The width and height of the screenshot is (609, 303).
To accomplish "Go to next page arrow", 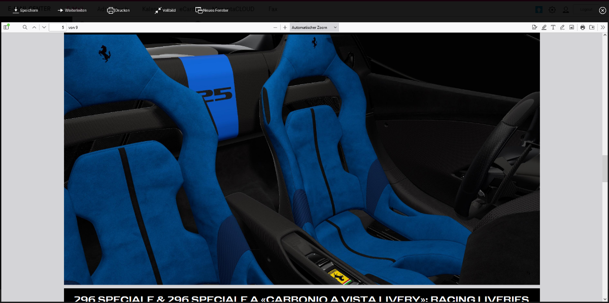I will [44, 27].
